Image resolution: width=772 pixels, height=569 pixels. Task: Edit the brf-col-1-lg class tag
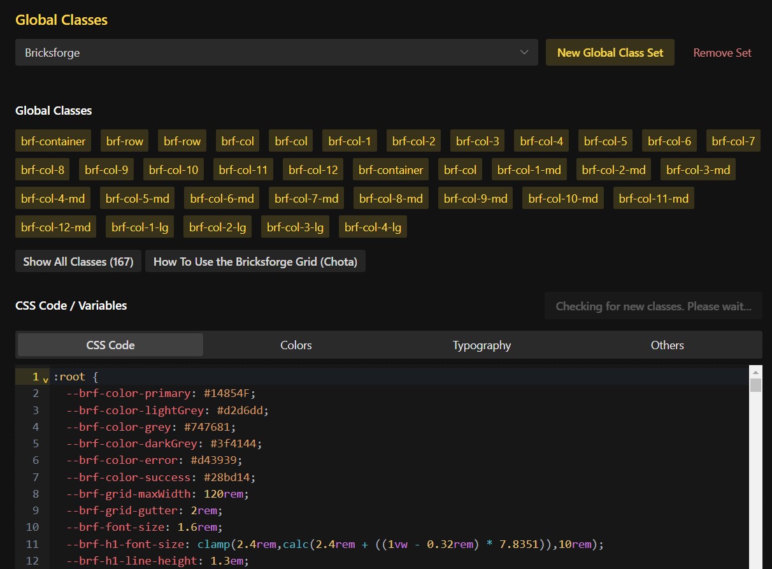coord(139,227)
